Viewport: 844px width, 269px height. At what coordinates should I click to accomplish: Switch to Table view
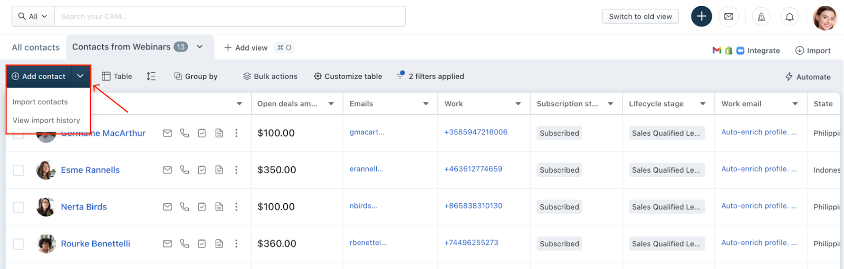click(117, 76)
